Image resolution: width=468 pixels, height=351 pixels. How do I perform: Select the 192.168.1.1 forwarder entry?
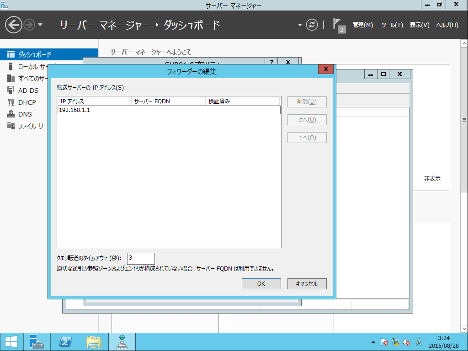pyautogui.click(x=169, y=110)
